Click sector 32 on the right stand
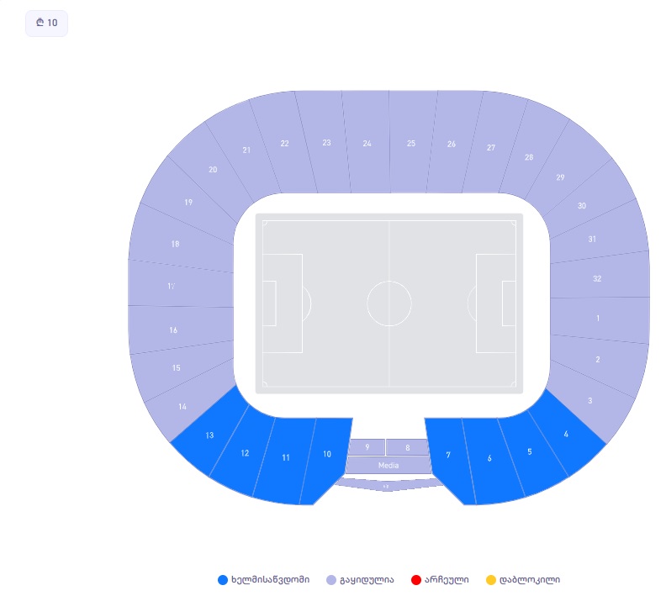 coord(600,278)
